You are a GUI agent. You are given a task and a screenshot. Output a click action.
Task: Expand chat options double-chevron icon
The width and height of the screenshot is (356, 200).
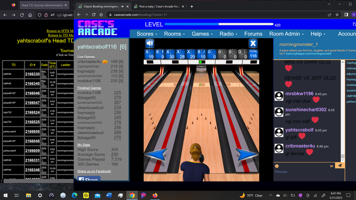tap(332, 166)
